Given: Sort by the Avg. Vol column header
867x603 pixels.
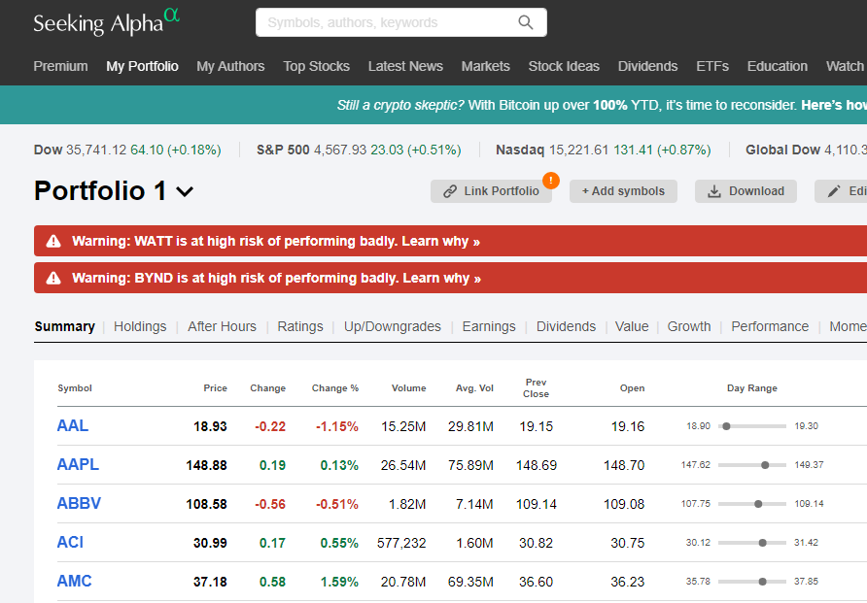Looking at the screenshot, I should pyautogui.click(x=474, y=388).
